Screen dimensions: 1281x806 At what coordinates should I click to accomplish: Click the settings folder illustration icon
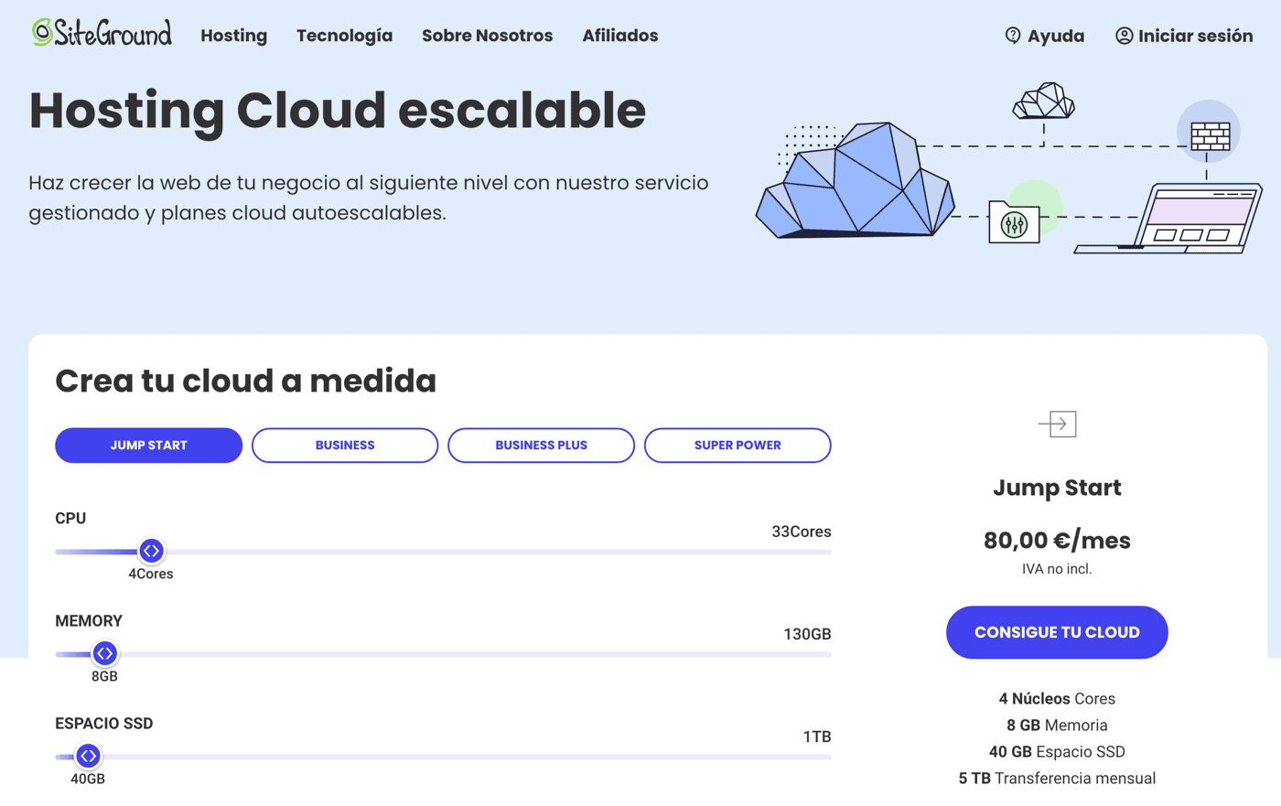(1014, 222)
